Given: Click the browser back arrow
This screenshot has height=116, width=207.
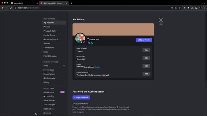Looking at the screenshot, I should coord(3,8).
